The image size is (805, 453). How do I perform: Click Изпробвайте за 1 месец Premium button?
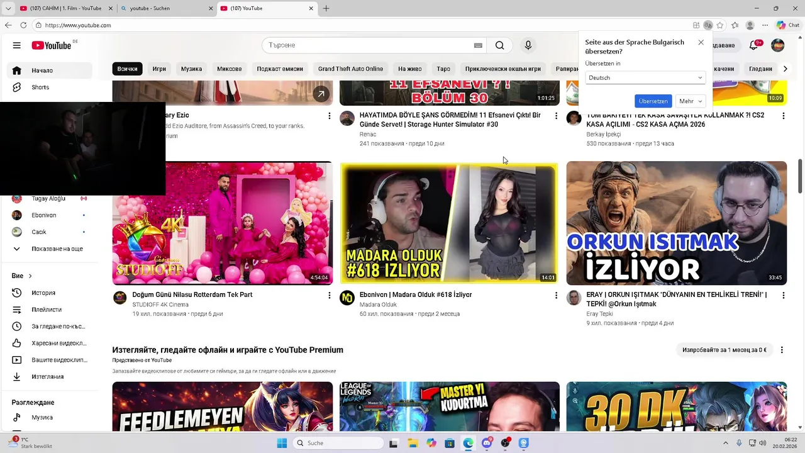[x=724, y=350]
